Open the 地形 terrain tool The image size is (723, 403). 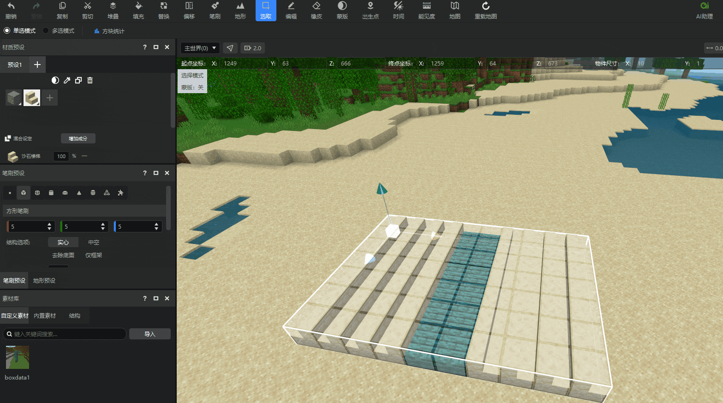(x=240, y=11)
